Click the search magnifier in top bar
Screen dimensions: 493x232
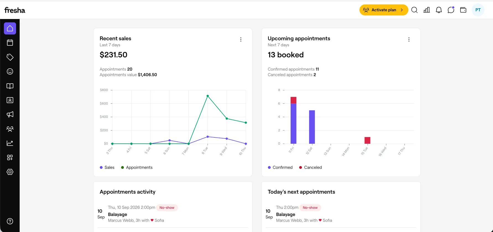pos(414,10)
